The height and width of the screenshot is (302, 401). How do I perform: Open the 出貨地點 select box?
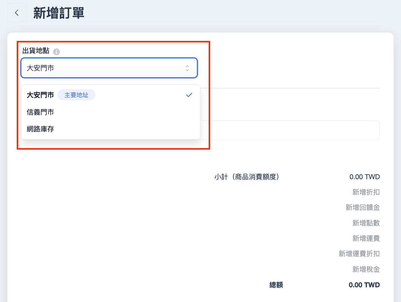(x=104, y=68)
